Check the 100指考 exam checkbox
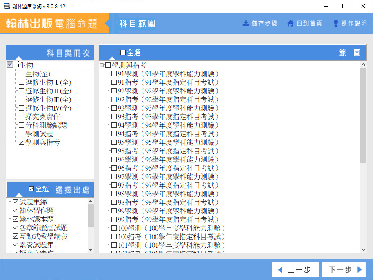This screenshot has width=373, height=280. click(114, 237)
